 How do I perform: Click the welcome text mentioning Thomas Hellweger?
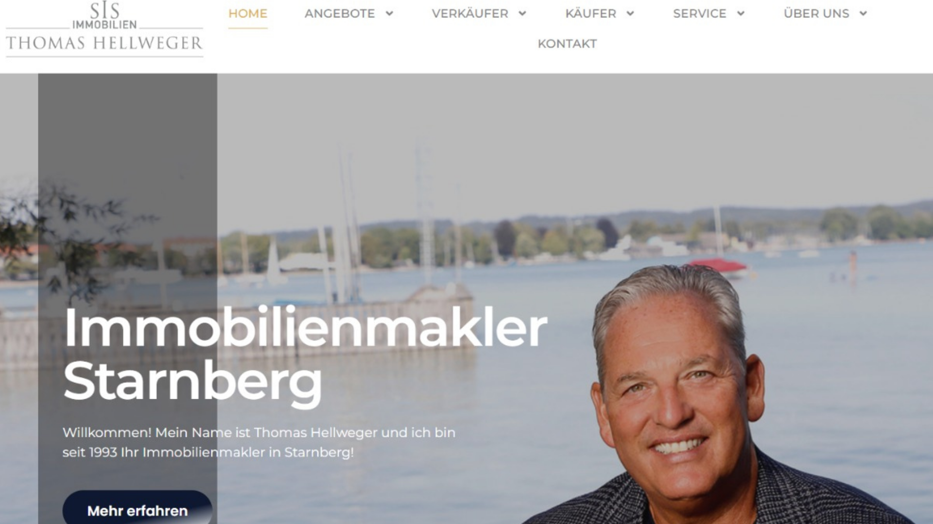pos(259,442)
